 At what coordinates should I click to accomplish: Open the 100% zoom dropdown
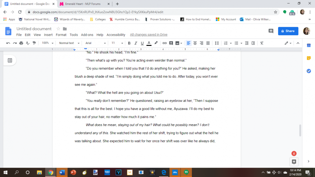tap(48, 43)
